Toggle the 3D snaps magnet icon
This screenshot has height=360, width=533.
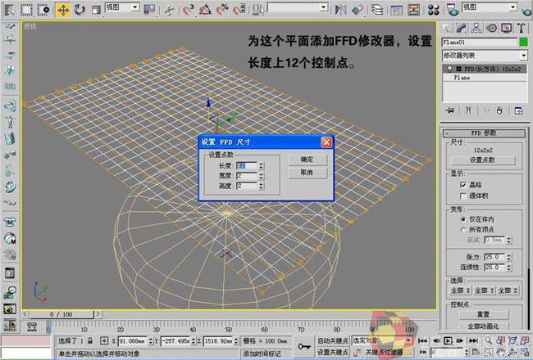click(x=188, y=10)
